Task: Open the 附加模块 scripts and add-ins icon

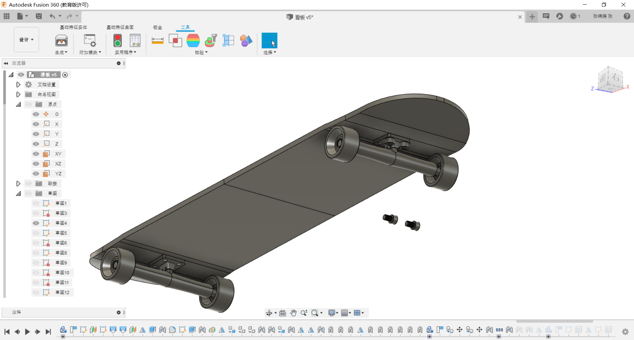Action: click(x=89, y=41)
